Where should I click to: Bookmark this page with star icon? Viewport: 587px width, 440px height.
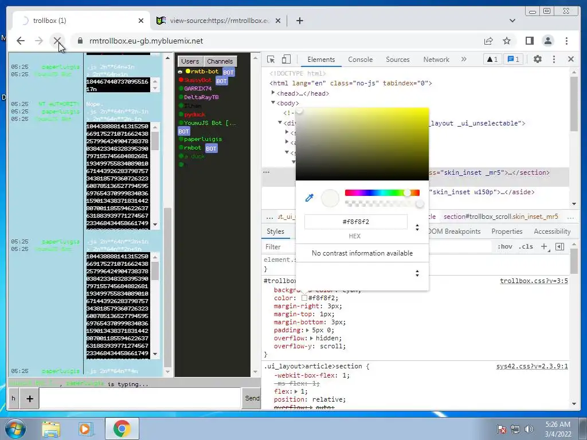tap(507, 41)
